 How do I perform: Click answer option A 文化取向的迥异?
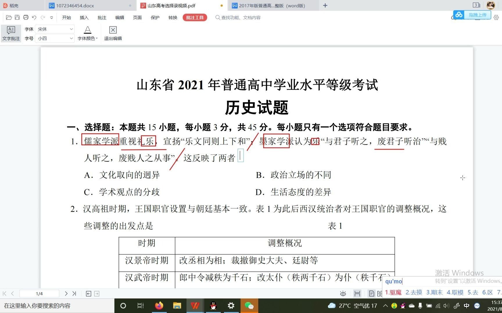pos(122,175)
